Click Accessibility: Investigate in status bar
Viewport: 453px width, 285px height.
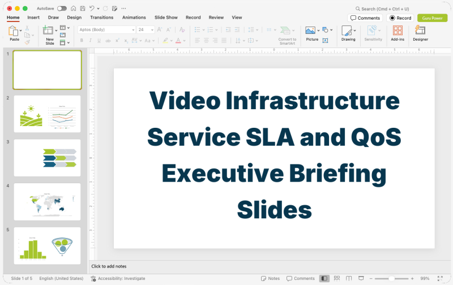click(x=118, y=278)
